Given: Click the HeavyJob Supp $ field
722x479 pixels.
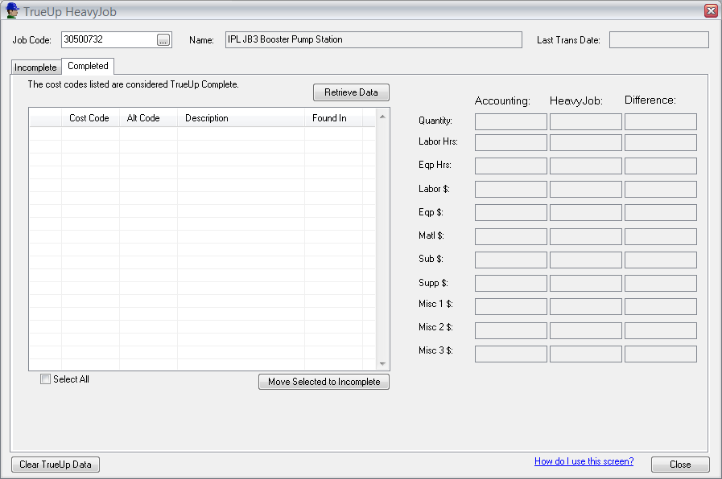Looking at the screenshot, I should 586,283.
